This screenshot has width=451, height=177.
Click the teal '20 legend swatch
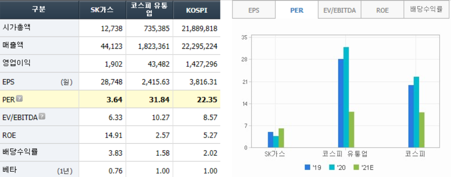(x=331, y=168)
